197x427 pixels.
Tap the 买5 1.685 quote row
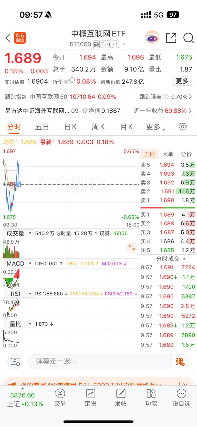click(x=168, y=250)
